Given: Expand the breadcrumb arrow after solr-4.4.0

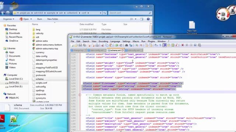Looking at the screenshot, I should tap(45, 13).
